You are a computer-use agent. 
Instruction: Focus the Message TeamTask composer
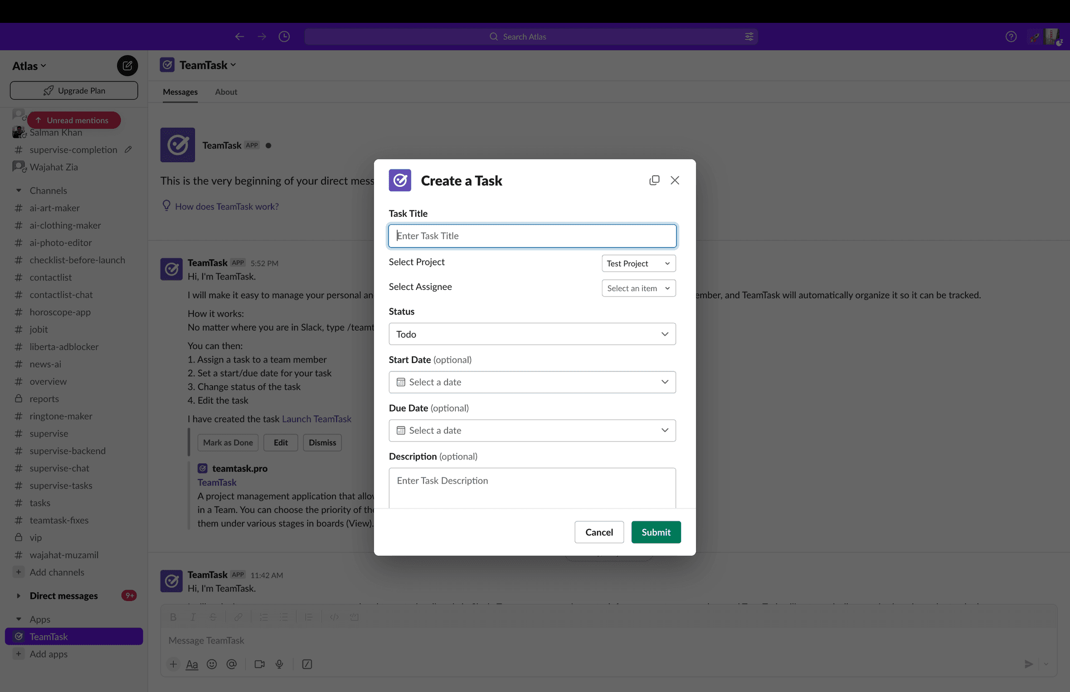pyautogui.click(x=609, y=641)
